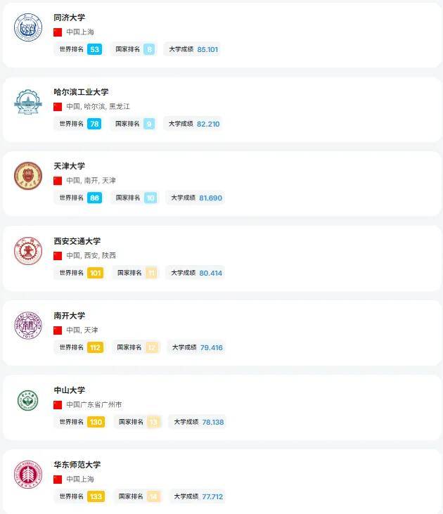
Task: Click the Xi'an Jiaotong University logo
Action: point(28,251)
